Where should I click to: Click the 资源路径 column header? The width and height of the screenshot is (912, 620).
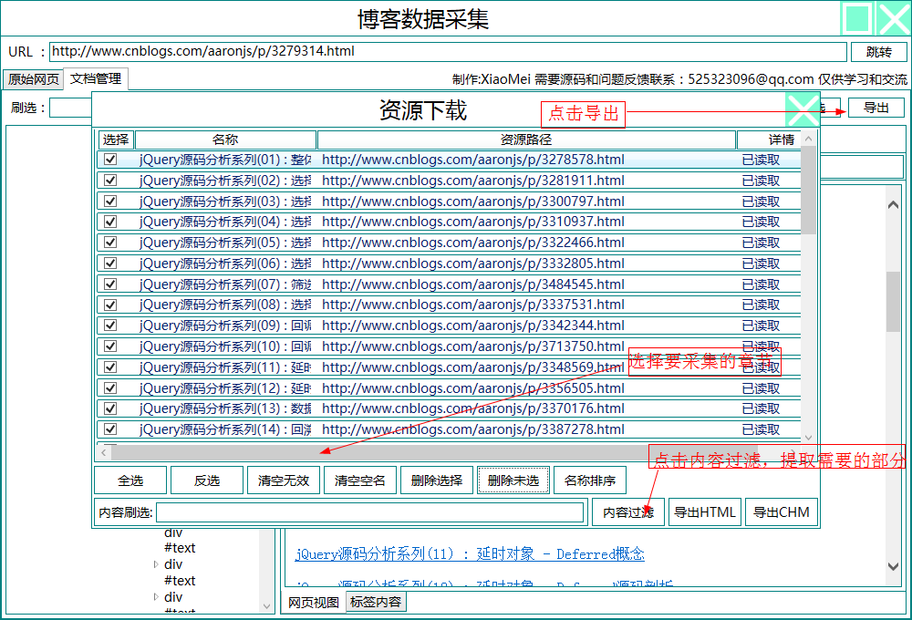click(x=526, y=139)
